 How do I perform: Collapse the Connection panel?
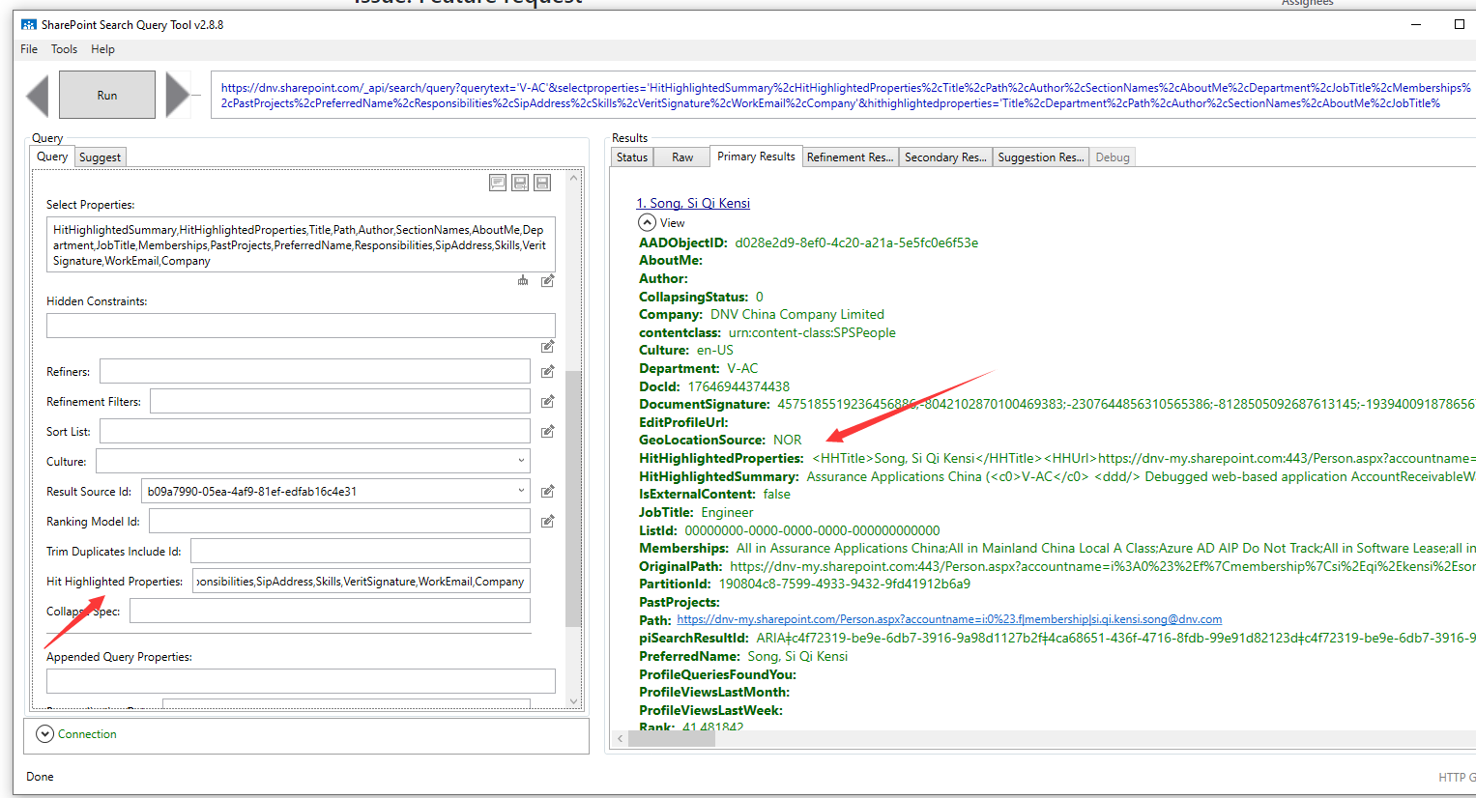pyautogui.click(x=44, y=733)
